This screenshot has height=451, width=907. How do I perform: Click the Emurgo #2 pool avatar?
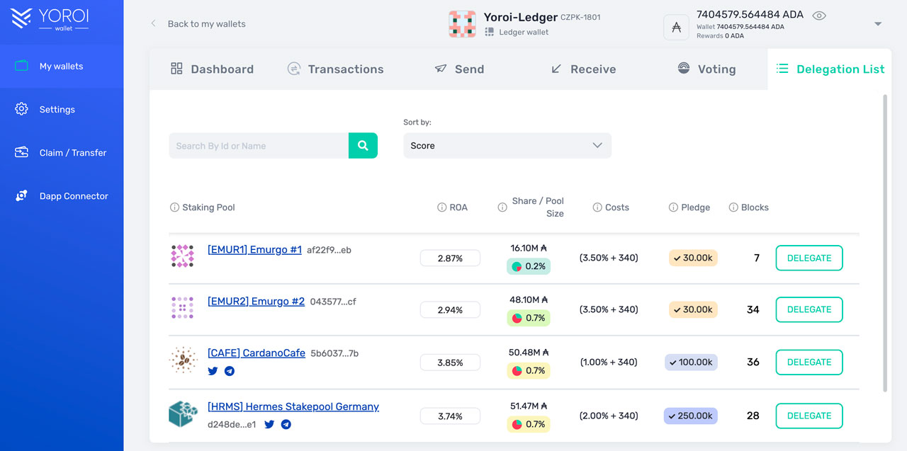pos(183,307)
